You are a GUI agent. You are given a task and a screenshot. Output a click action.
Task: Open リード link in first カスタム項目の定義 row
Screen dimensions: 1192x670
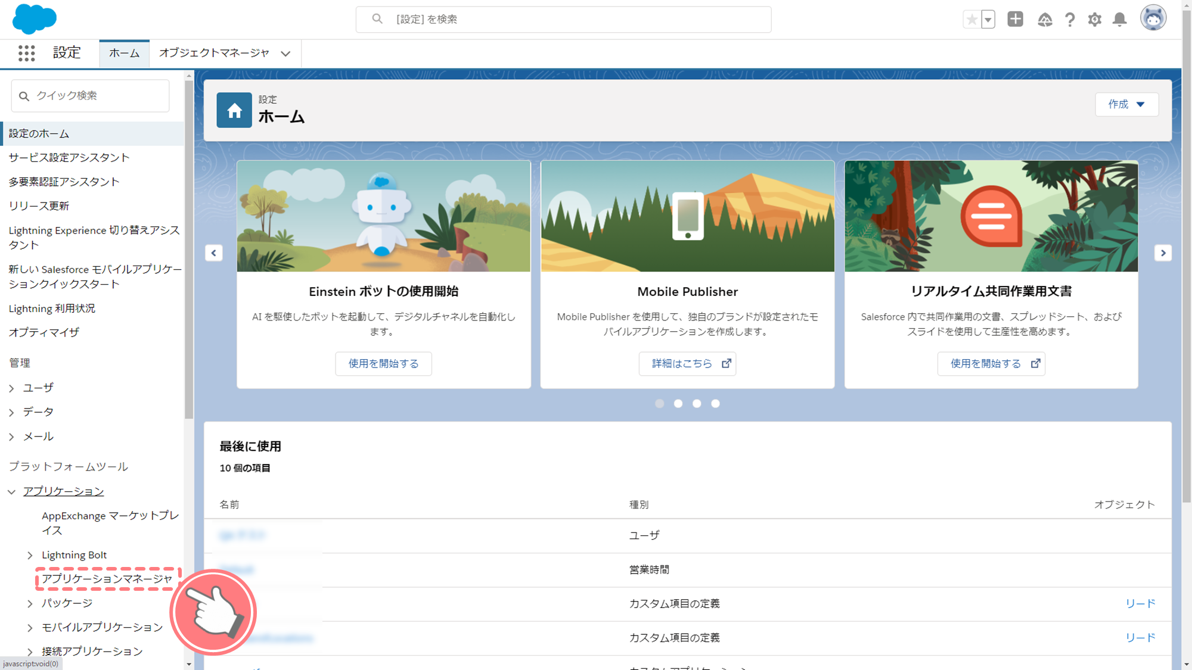pyautogui.click(x=1140, y=603)
